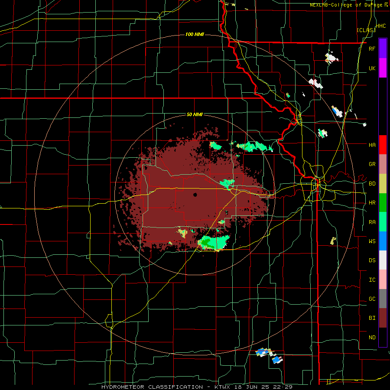The height and width of the screenshot is (390, 390).
Task: Click the "HA" legend label
Action: 372,145
